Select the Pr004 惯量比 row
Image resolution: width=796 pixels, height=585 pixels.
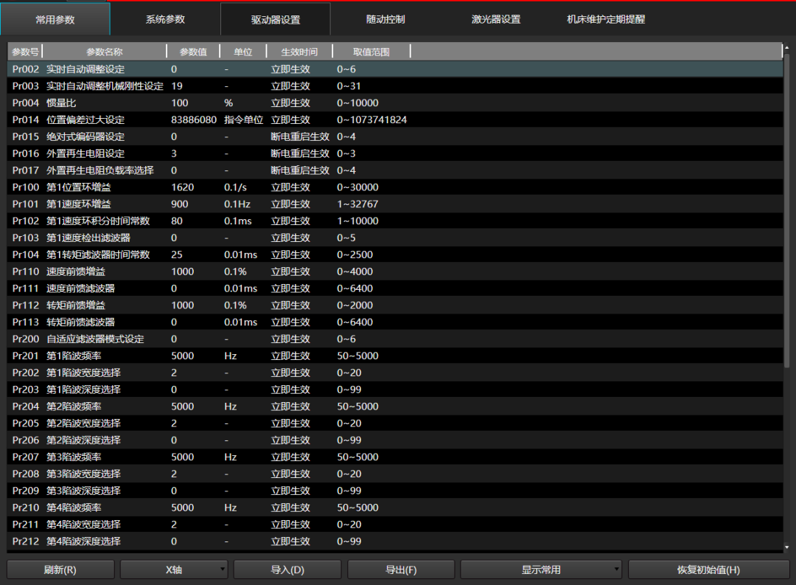coord(221,103)
